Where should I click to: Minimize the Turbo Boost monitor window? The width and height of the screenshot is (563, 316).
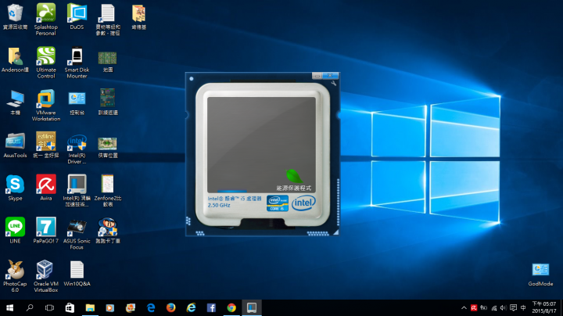point(317,76)
